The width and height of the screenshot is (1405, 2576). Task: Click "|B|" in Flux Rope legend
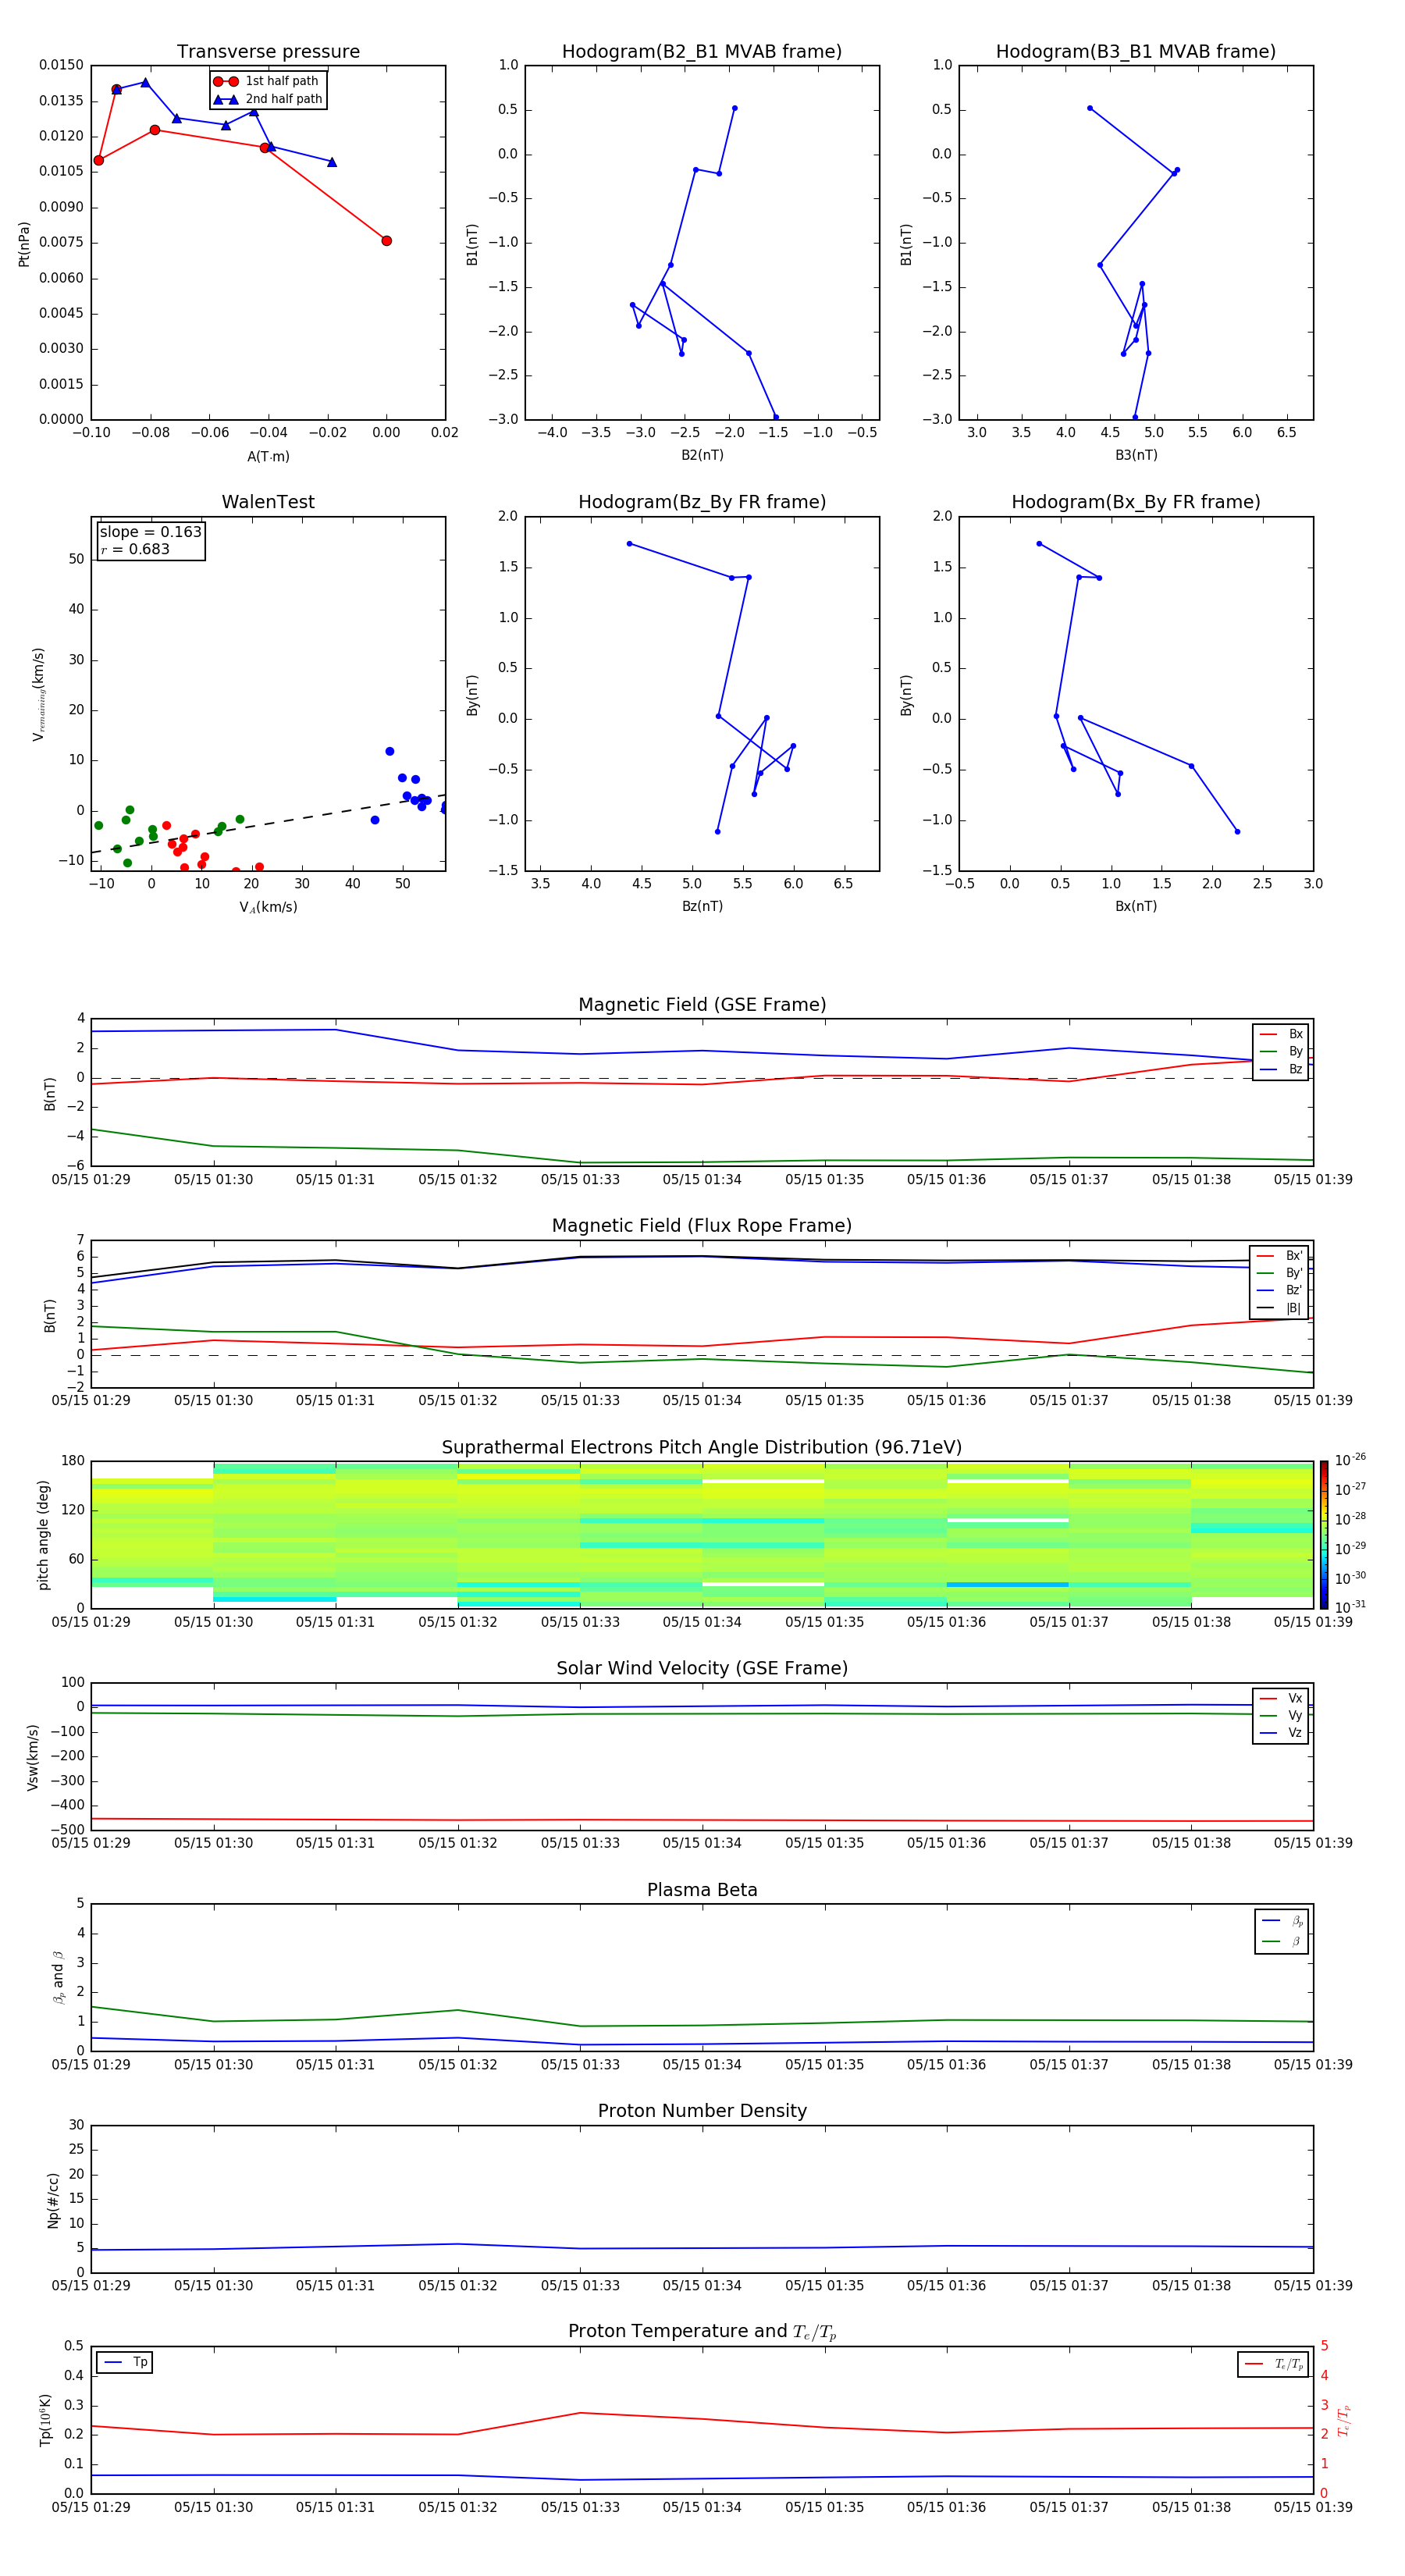(1294, 1309)
